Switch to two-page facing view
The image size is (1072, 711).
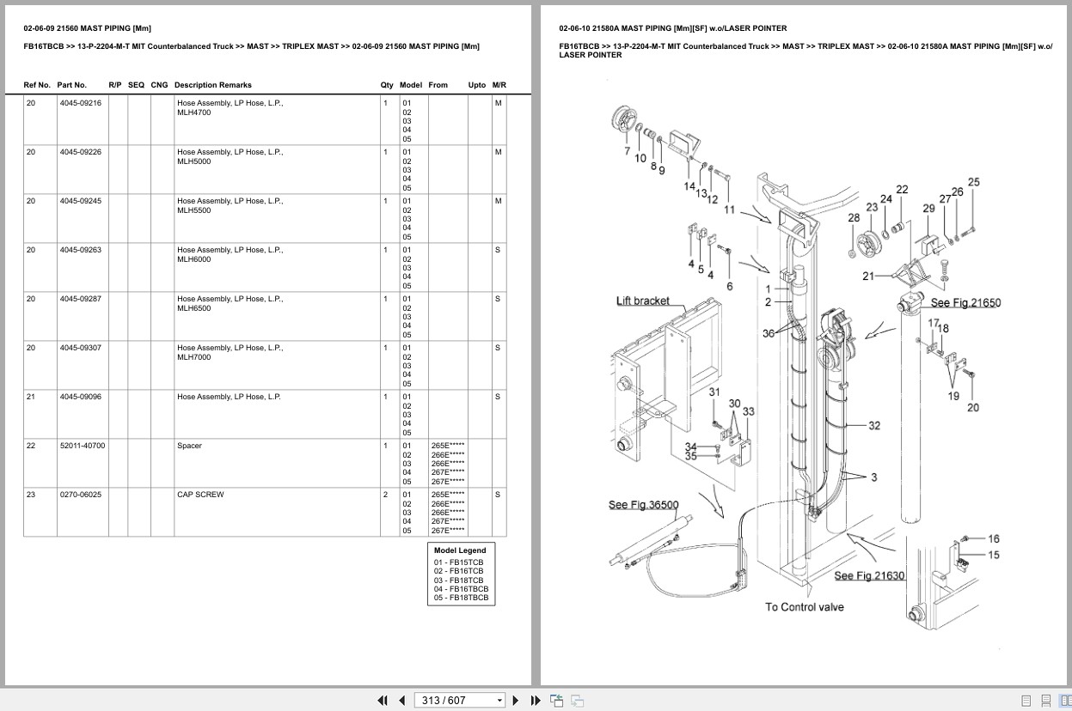(1064, 701)
